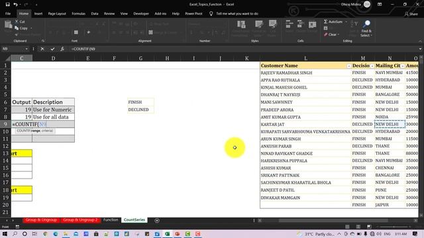
Task: Select cell with DECLINED in column G
Action: (x=140, y=110)
